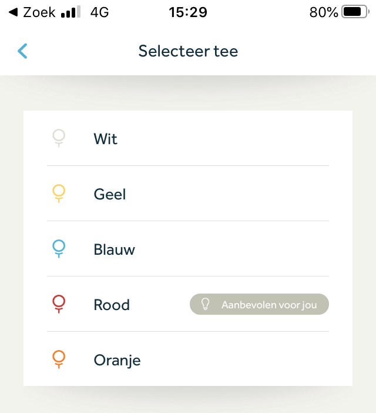Choose the Rood tee label
This screenshot has height=413, width=376.
[x=112, y=305]
